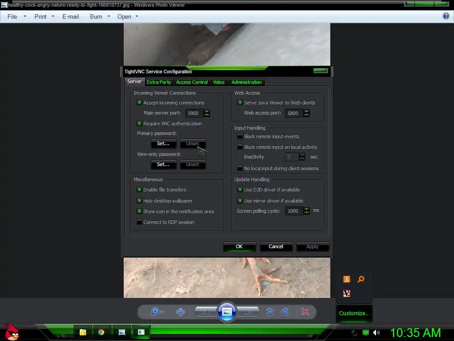The width and height of the screenshot is (454, 341).
Task: Click Set for Primary password
Action: tap(163, 143)
